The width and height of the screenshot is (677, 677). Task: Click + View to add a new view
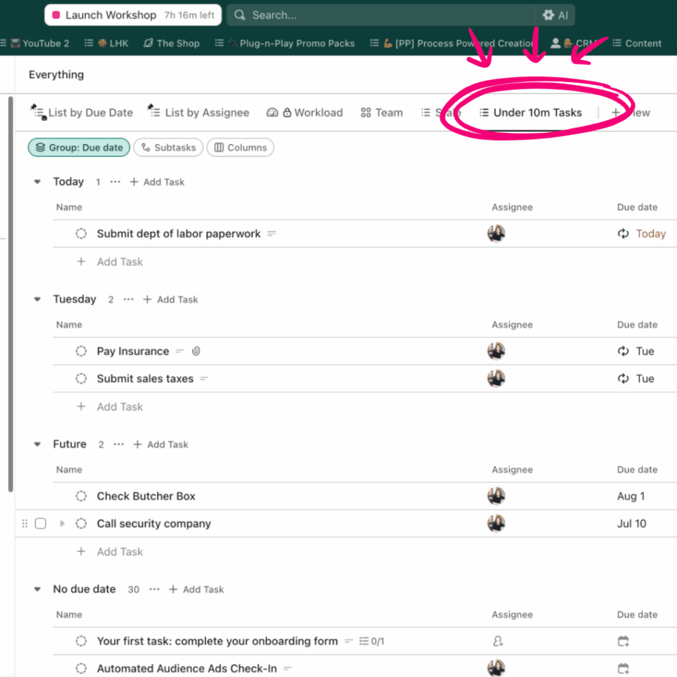point(628,112)
